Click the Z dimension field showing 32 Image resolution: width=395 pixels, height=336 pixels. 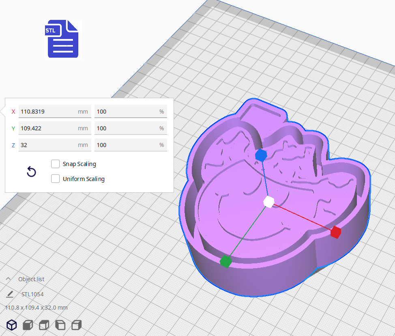[55, 145]
